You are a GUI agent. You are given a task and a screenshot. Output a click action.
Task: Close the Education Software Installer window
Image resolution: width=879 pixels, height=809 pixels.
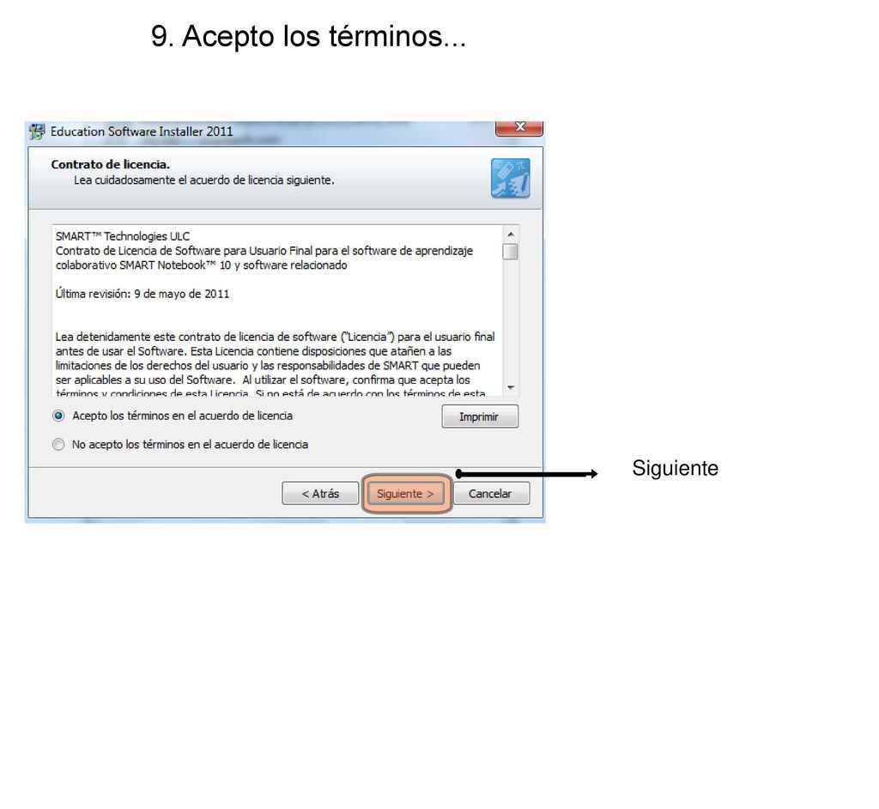point(519,128)
